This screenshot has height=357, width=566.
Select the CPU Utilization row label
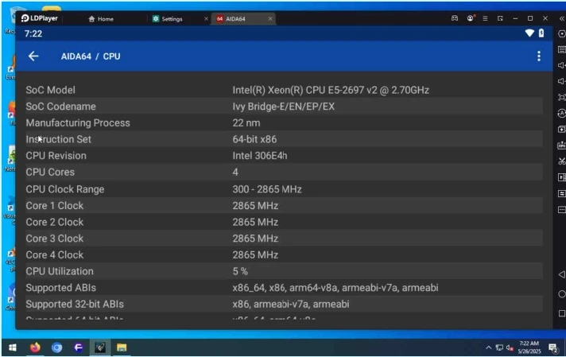60,271
